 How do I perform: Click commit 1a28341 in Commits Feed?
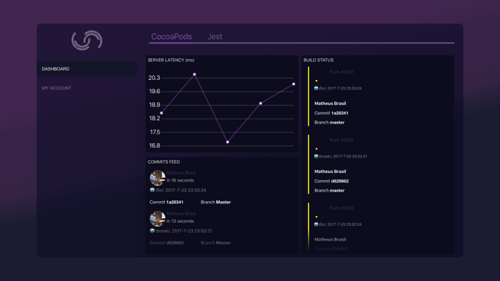pos(166,202)
